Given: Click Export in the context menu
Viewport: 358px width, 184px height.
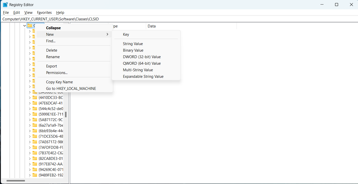Looking at the screenshot, I should coord(51,66).
